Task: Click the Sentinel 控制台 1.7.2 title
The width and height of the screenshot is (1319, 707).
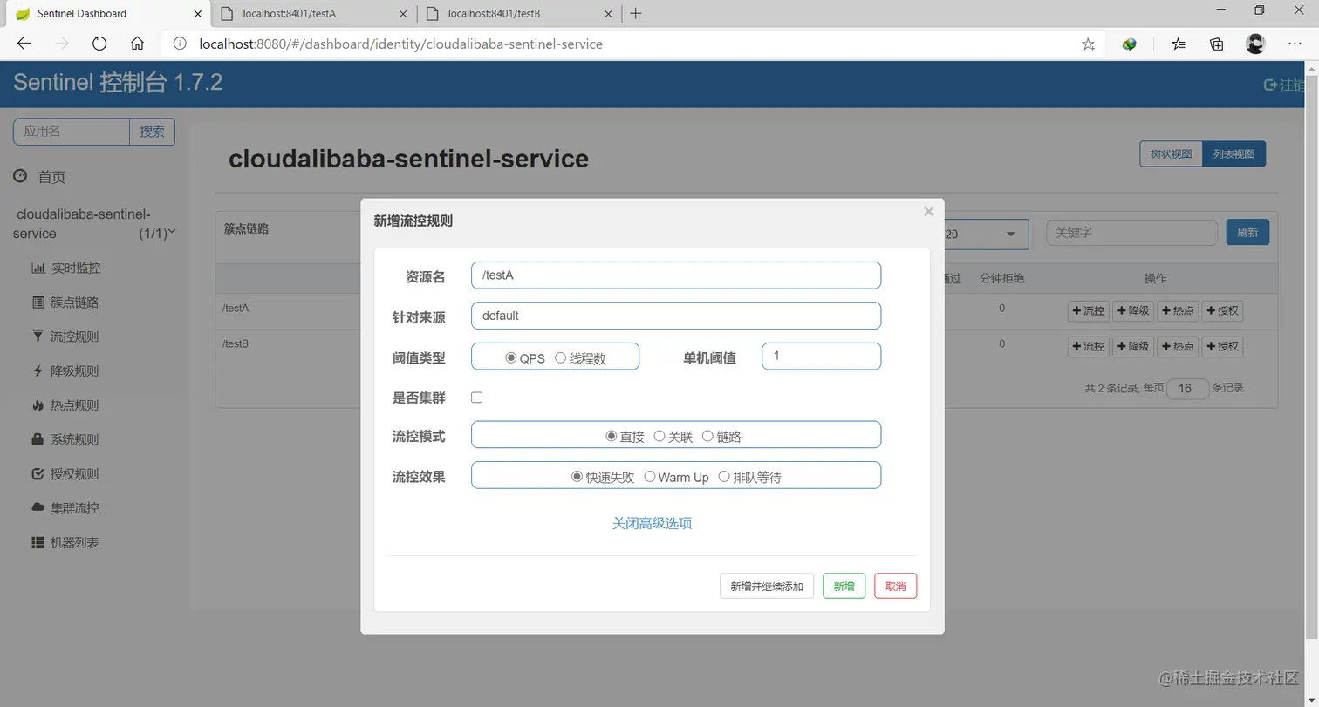Action: tap(118, 83)
